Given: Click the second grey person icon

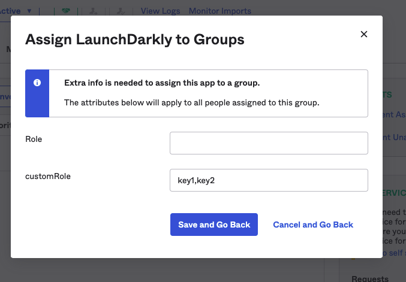Looking at the screenshot, I should (x=120, y=11).
